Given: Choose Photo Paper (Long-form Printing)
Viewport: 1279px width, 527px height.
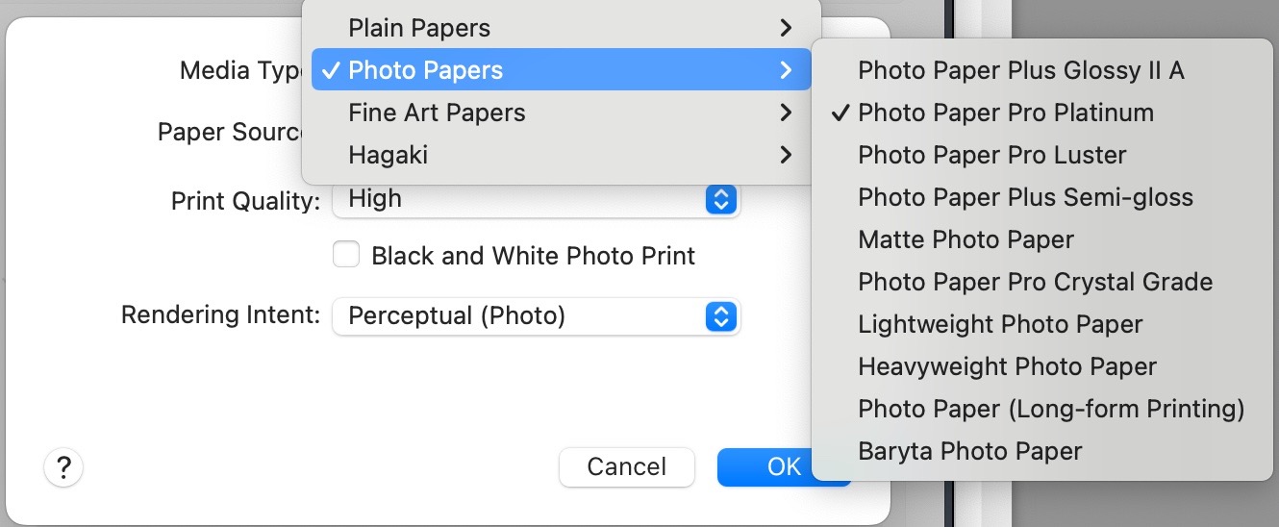Looking at the screenshot, I should point(1051,409).
